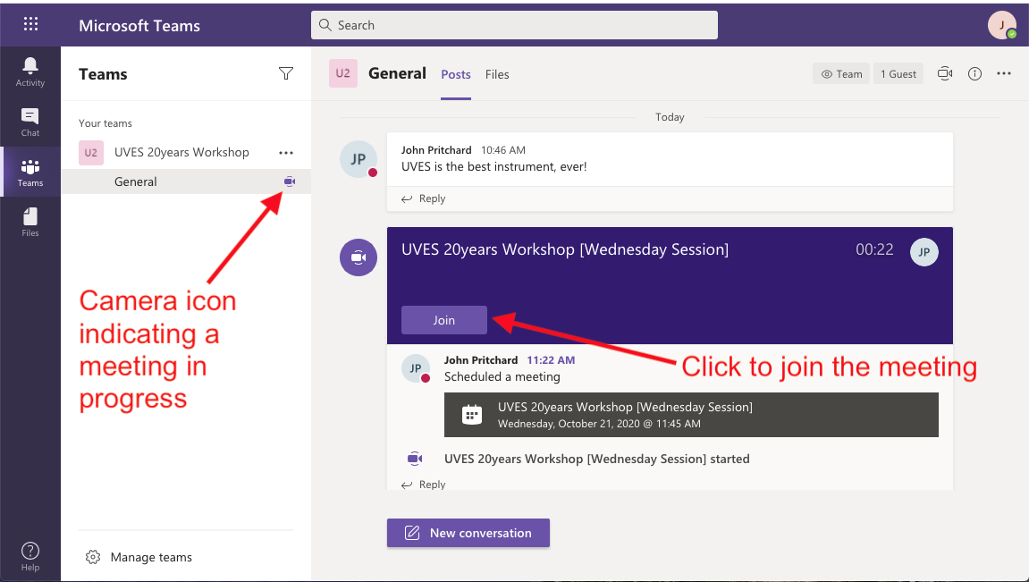The width and height of the screenshot is (1029, 582).
Task: Click the purple meeting camera avatar
Action: click(358, 257)
